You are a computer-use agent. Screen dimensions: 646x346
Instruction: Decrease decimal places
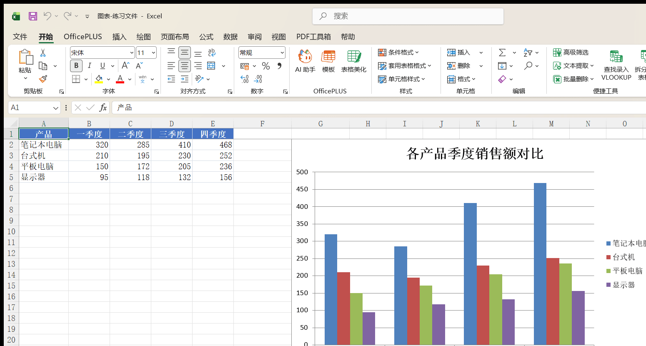pyautogui.click(x=258, y=79)
